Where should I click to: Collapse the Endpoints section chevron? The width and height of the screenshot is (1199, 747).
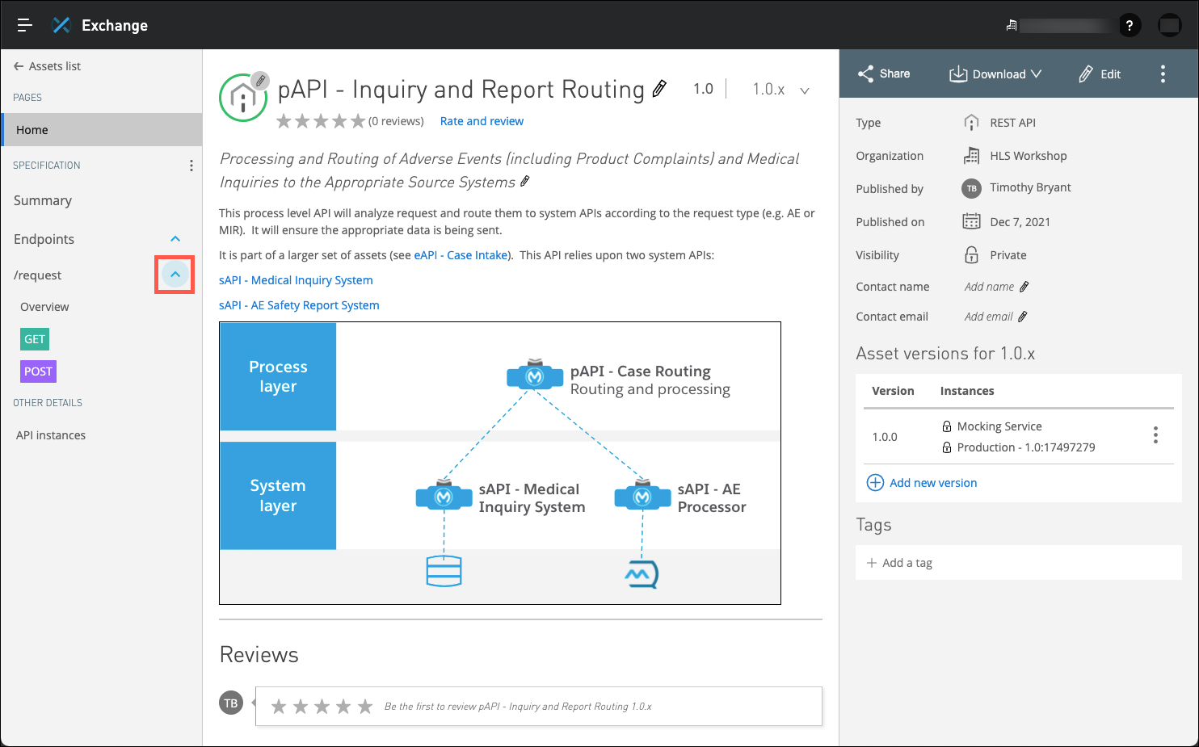pyautogui.click(x=175, y=239)
